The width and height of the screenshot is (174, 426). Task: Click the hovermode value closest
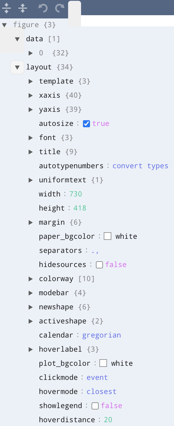pos(101,392)
